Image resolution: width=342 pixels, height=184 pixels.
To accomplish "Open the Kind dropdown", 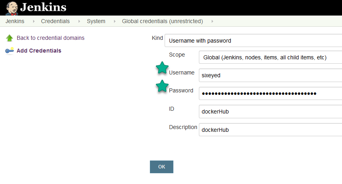I will (253, 40).
